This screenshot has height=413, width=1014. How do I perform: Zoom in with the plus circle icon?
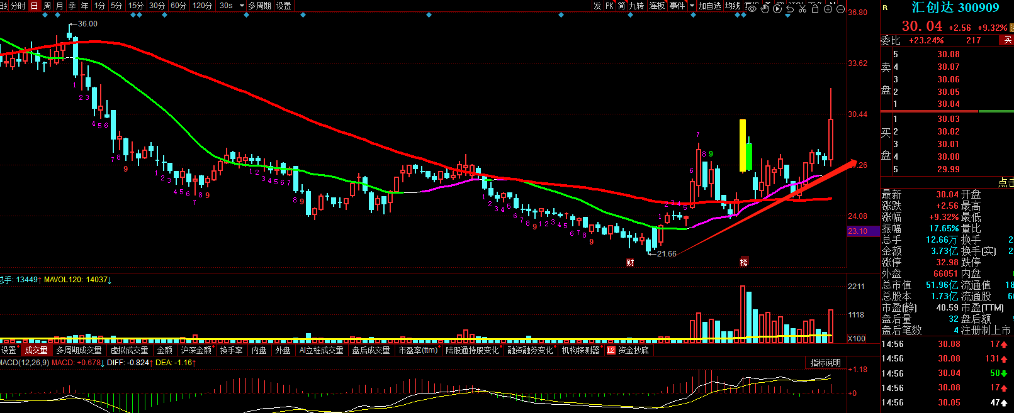pos(828,9)
